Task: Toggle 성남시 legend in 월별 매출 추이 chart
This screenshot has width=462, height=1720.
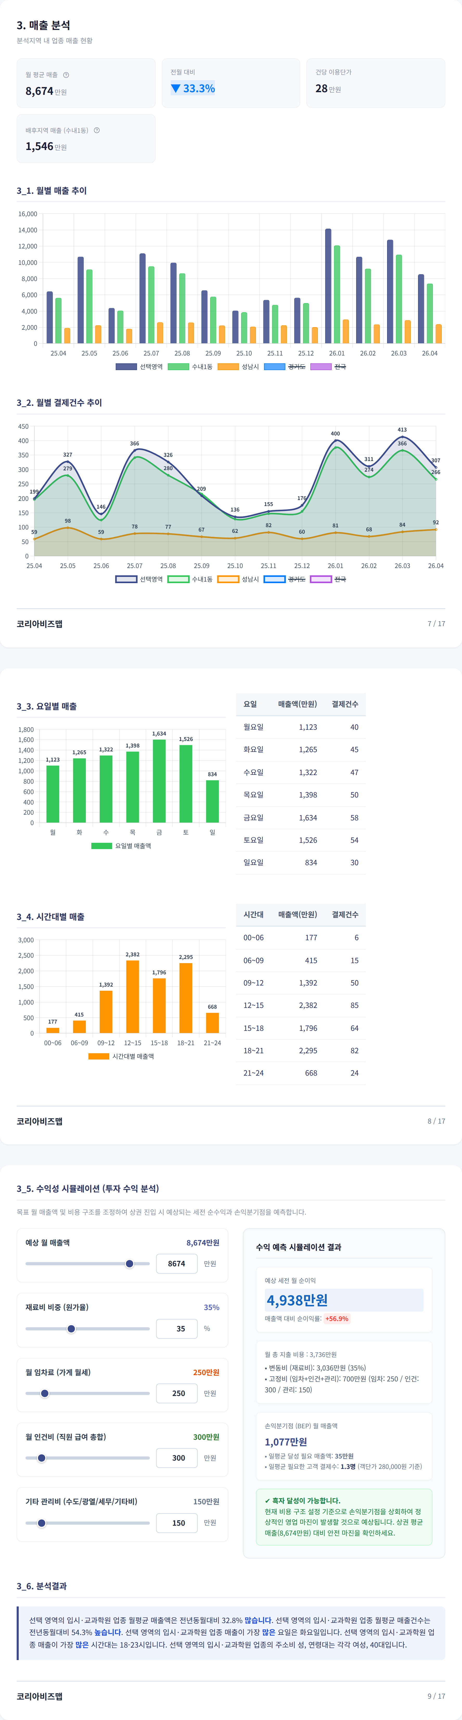Action: 238,366
